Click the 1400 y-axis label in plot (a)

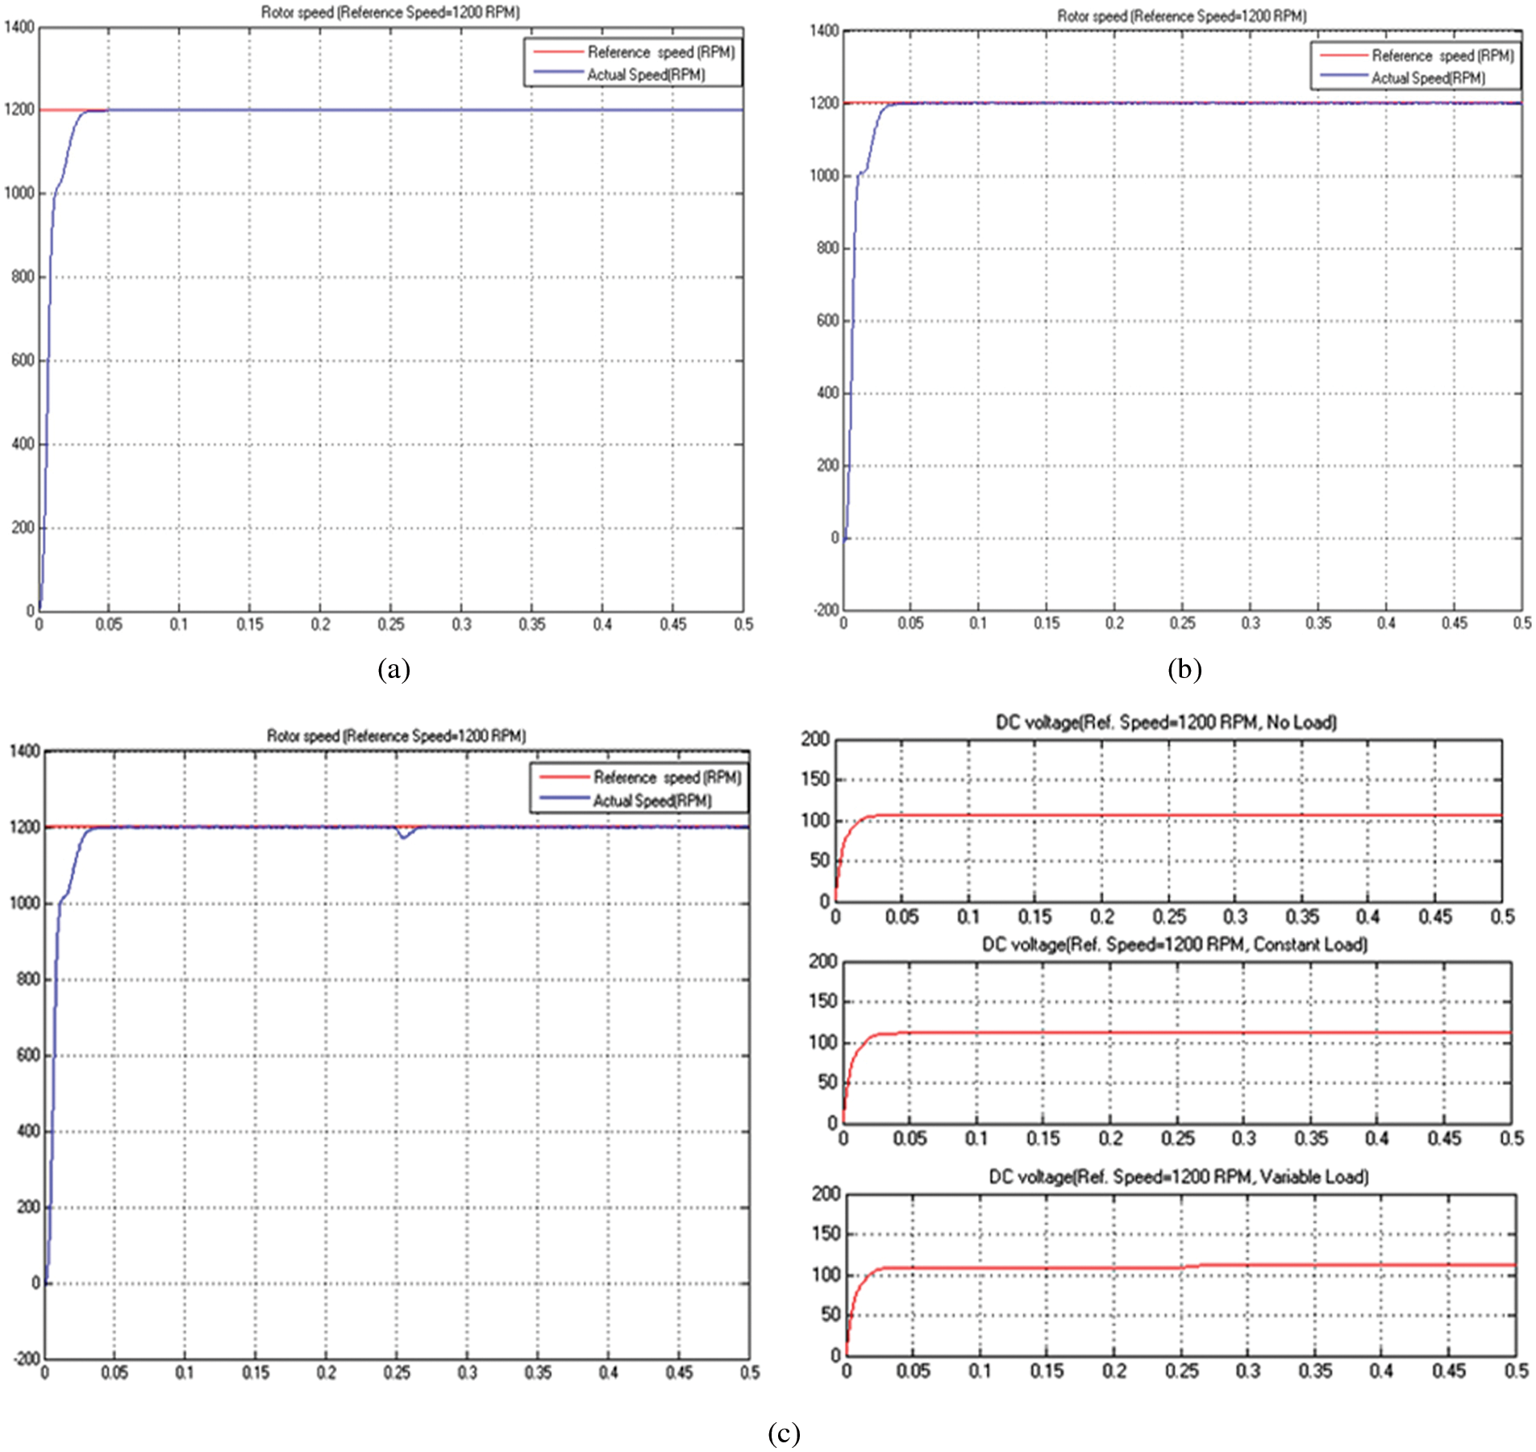[x=19, y=27]
